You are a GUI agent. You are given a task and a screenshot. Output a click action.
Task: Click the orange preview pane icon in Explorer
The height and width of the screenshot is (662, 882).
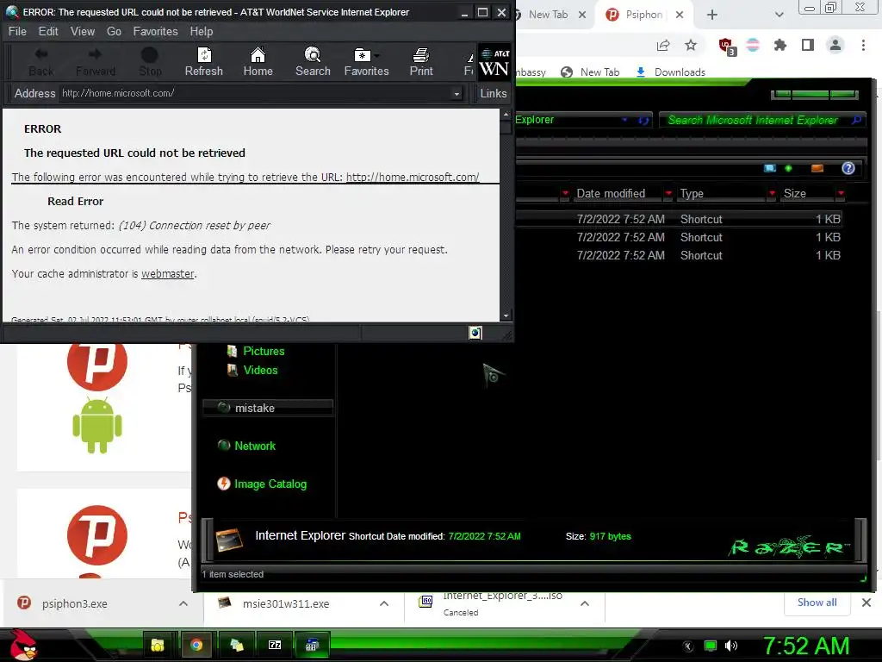click(x=817, y=168)
